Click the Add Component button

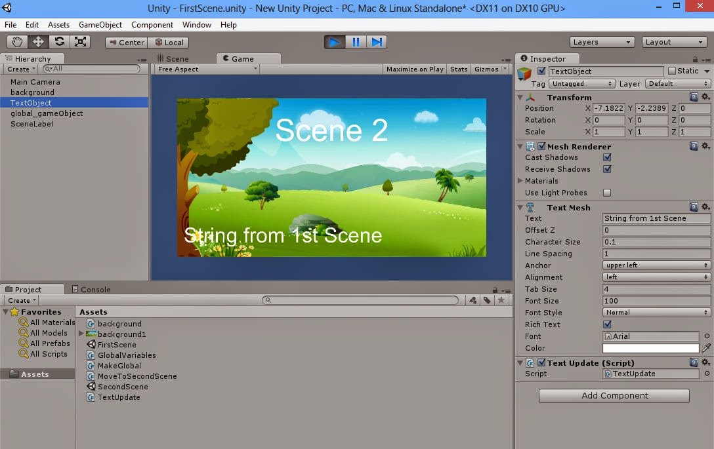613,395
